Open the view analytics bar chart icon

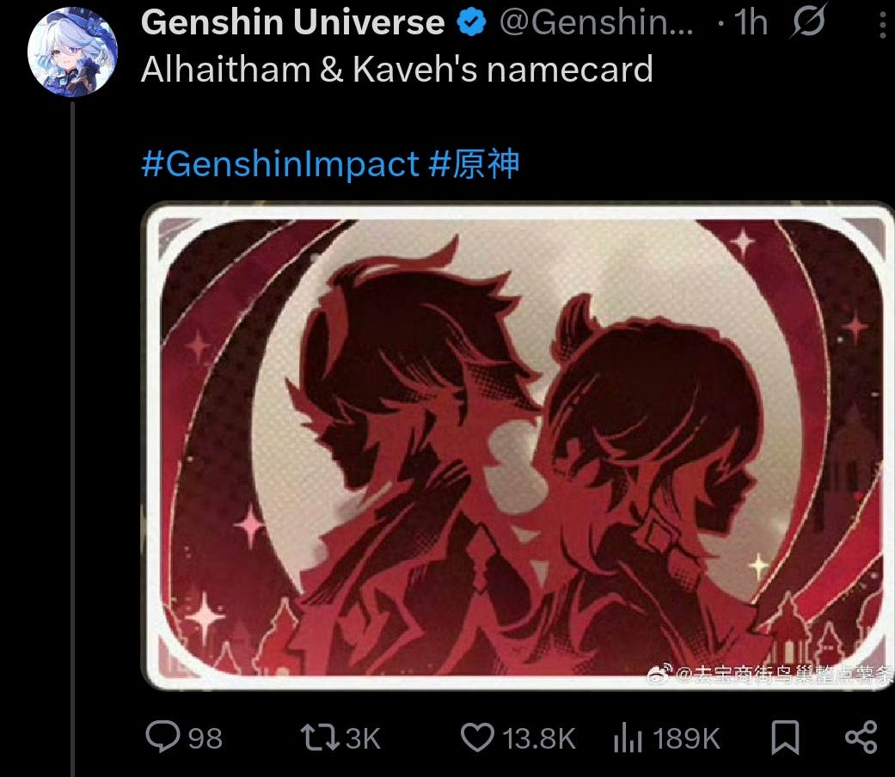[628, 737]
